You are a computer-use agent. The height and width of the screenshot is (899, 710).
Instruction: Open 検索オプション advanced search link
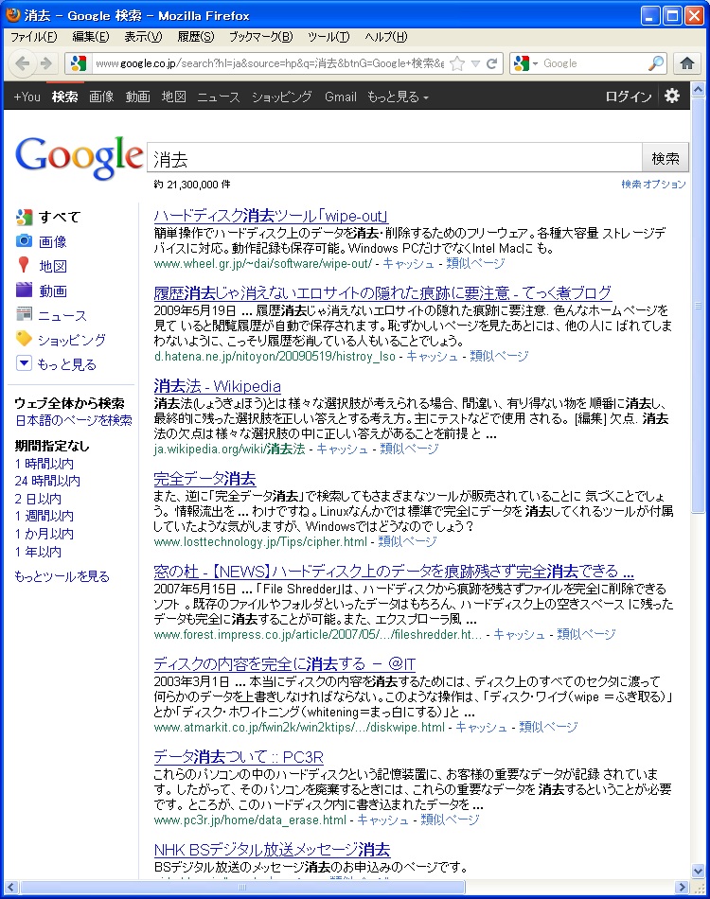point(653,184)
